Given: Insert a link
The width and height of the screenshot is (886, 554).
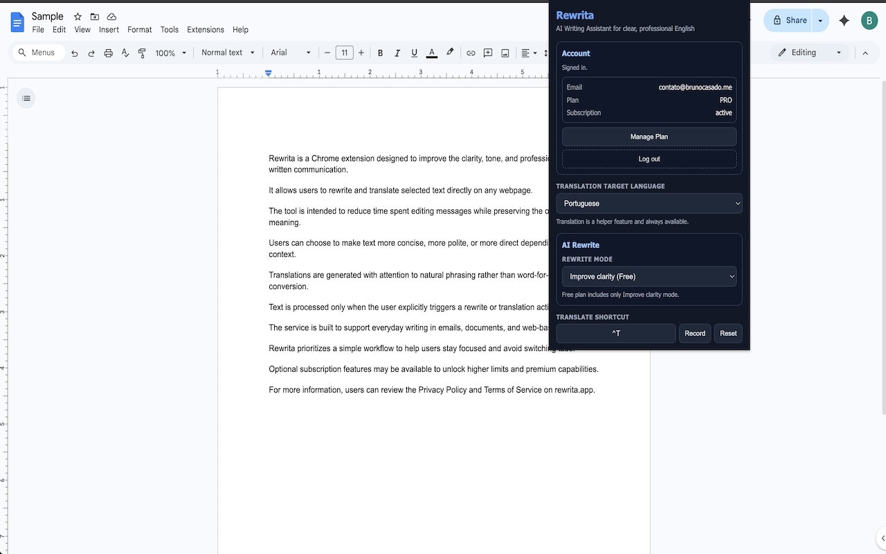Looking at the screenshot, I should (x=471, y=53).
